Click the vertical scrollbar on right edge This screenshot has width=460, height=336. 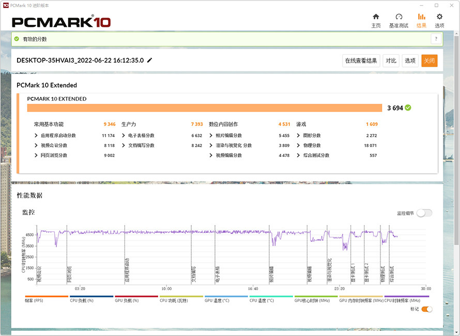pyautogui.click(x=456, y=140)
